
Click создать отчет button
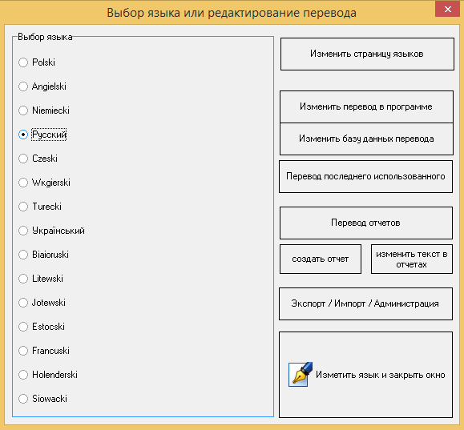point(321,259)
